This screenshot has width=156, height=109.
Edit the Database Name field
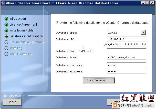pos(126,57)
